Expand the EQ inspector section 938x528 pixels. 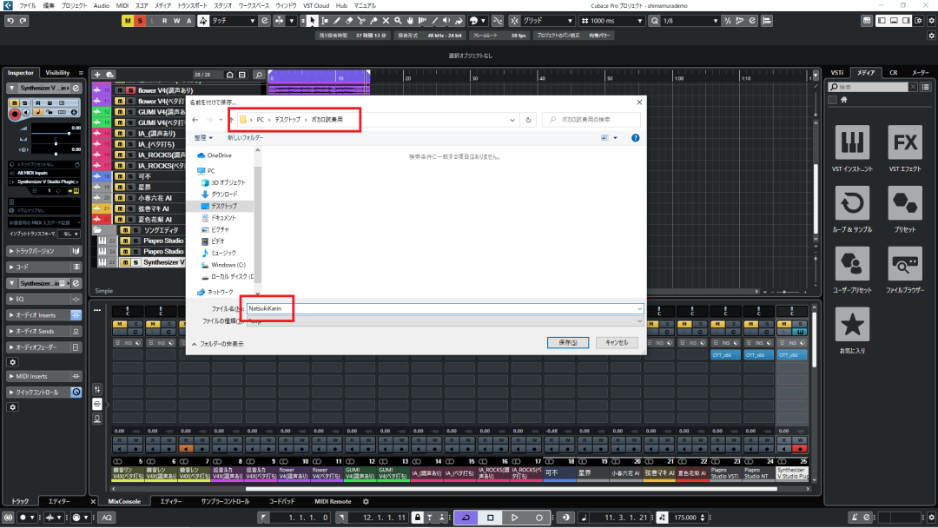click(43, 299)
